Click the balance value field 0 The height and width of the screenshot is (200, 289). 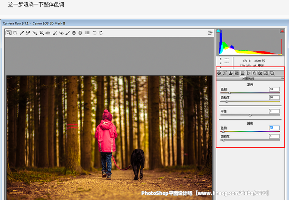(x=274, y=111)
